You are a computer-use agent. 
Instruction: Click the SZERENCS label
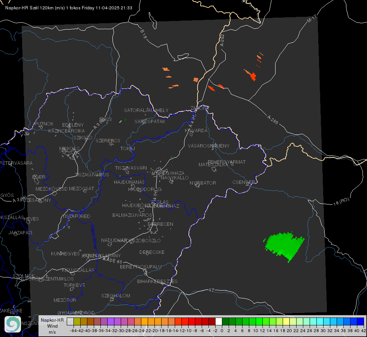108,140
